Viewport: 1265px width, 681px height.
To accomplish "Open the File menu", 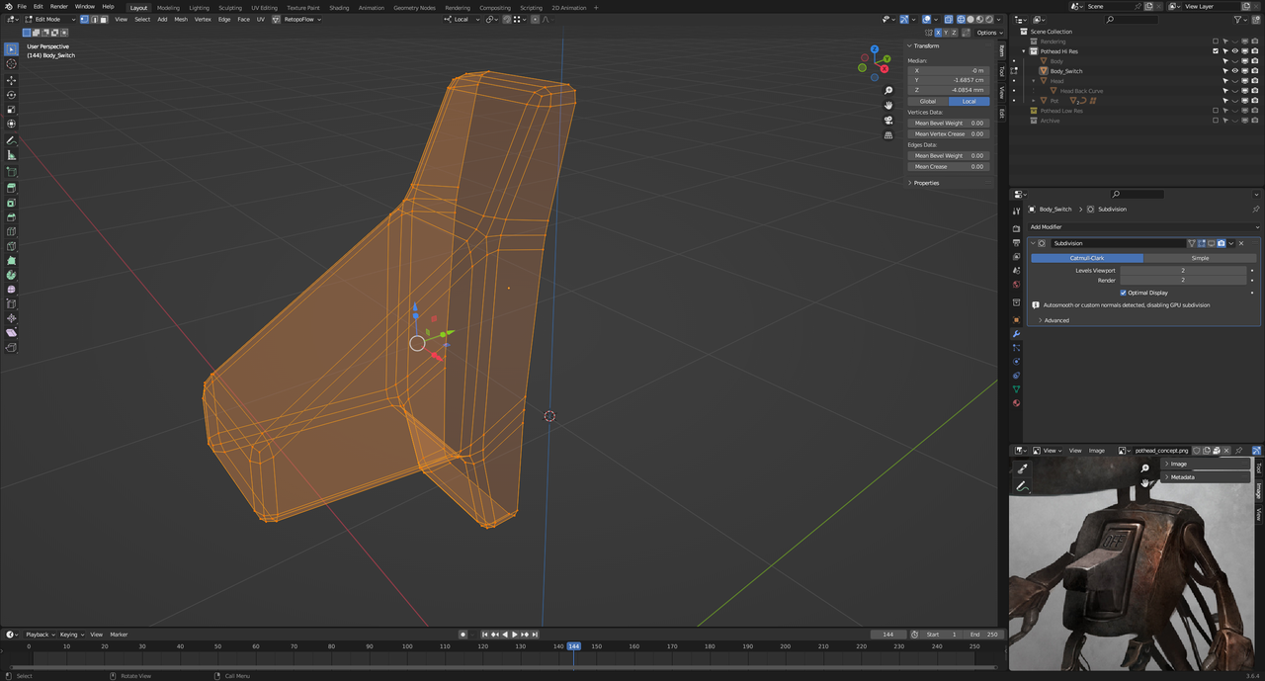I will point(22,7).
